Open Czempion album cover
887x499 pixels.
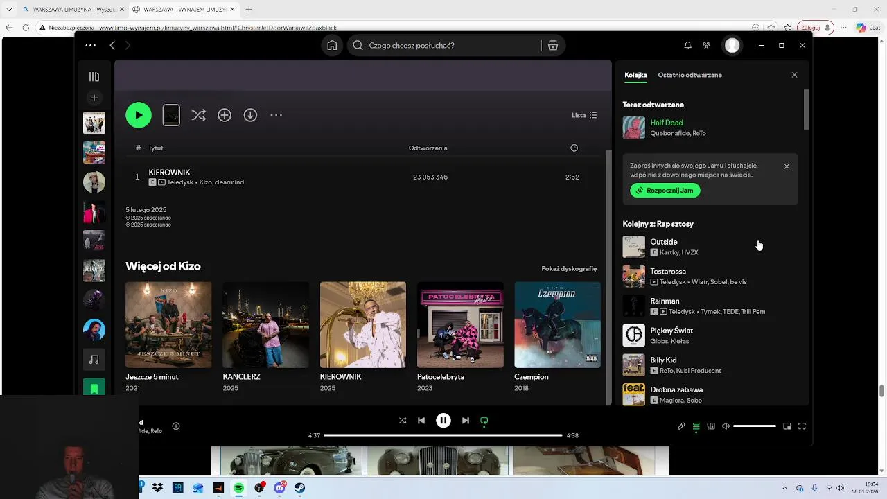557,324
